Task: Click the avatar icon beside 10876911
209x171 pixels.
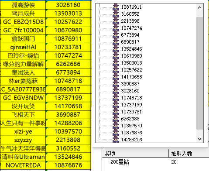Action: click(116, 7)
